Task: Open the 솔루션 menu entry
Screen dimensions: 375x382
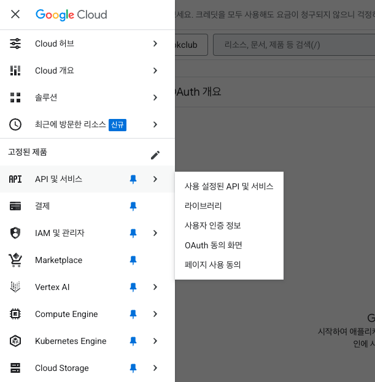Action: click(87, 97)
